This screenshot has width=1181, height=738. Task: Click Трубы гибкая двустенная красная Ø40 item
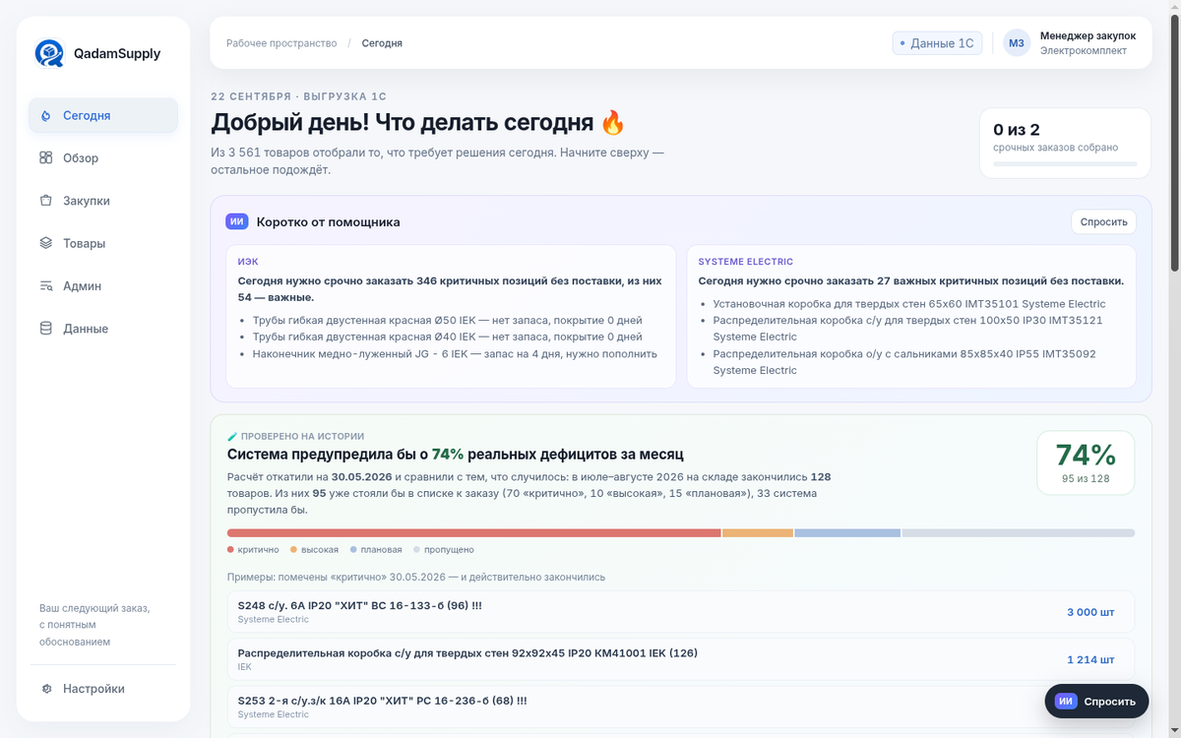click(x=447, y=337)
